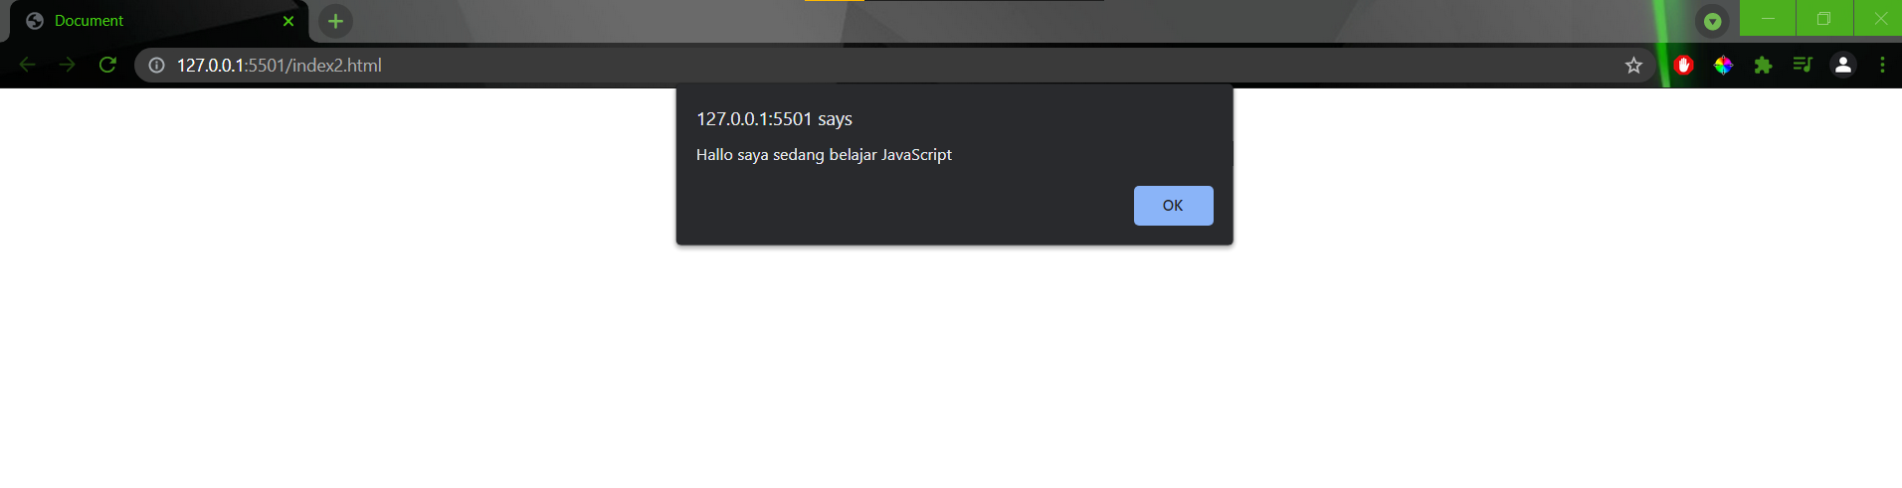This screenshot has height=488, width=1902.
Task: Open the media control playlist icon
Action: click(x=1803, y=66)
